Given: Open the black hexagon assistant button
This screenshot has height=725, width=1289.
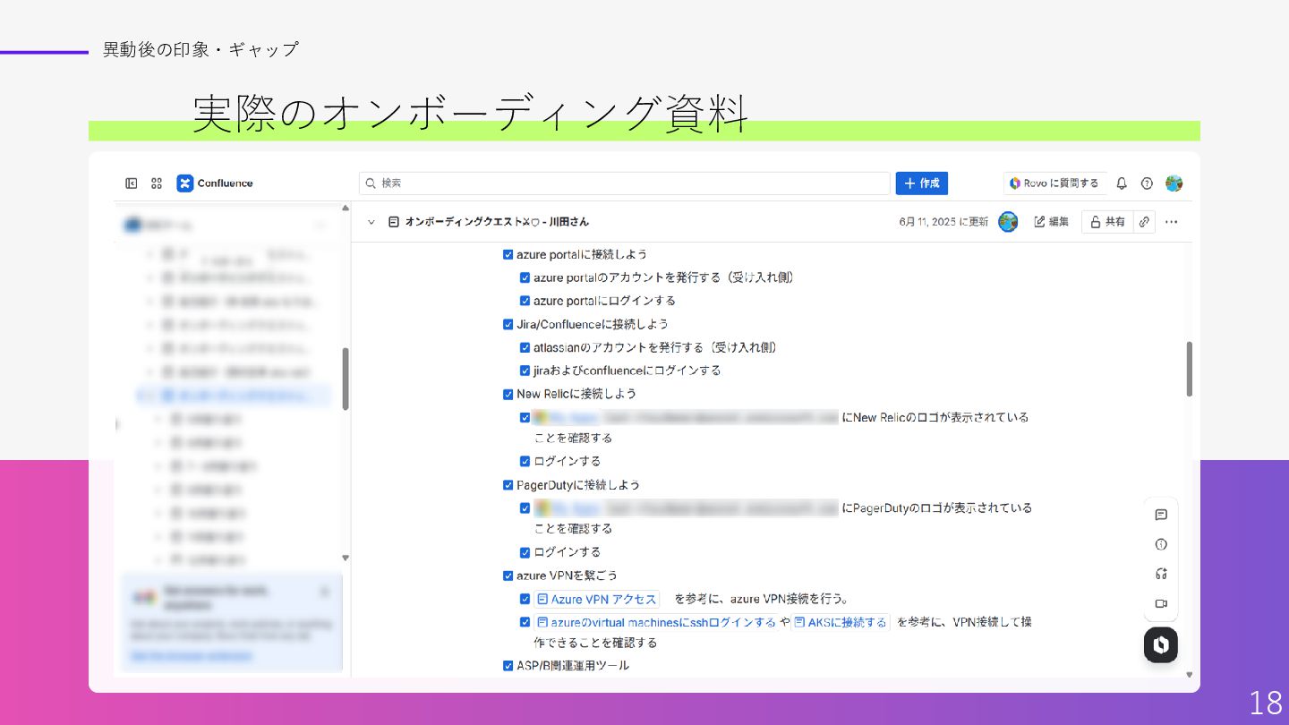Looking at the screenshot, I should (x=1161, y=645).
